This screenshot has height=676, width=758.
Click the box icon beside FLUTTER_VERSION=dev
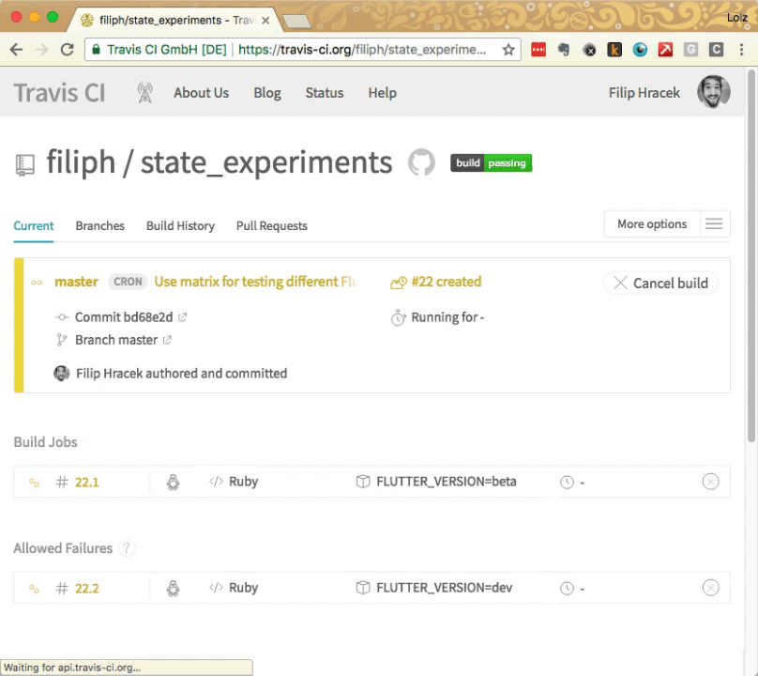(362, 588)
